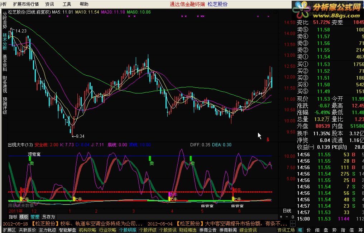Open the 行业攻略 bottom tab
Image resolution: width=364 pixels, height=233 pixels.
107,230
